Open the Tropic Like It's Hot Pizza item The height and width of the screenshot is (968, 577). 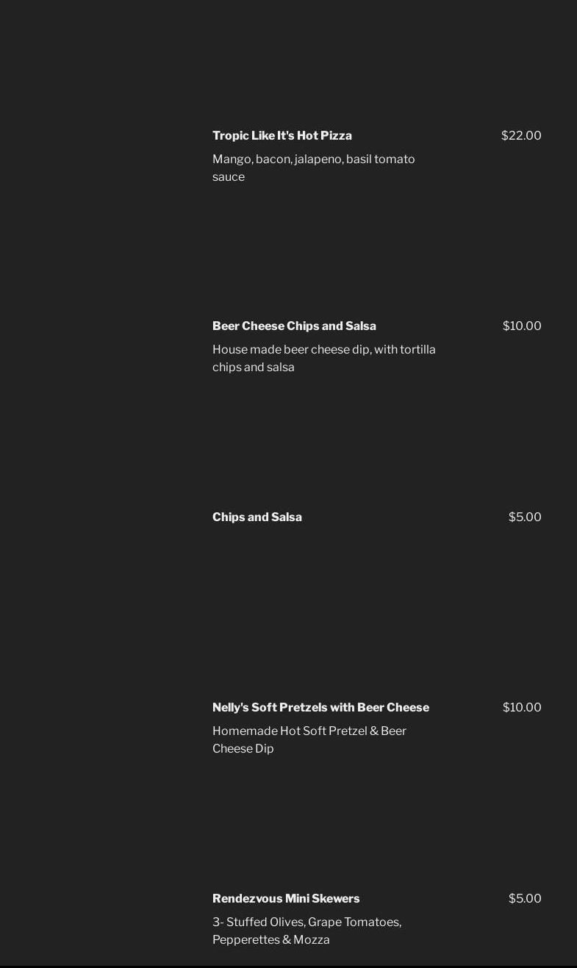coord(282,136)
